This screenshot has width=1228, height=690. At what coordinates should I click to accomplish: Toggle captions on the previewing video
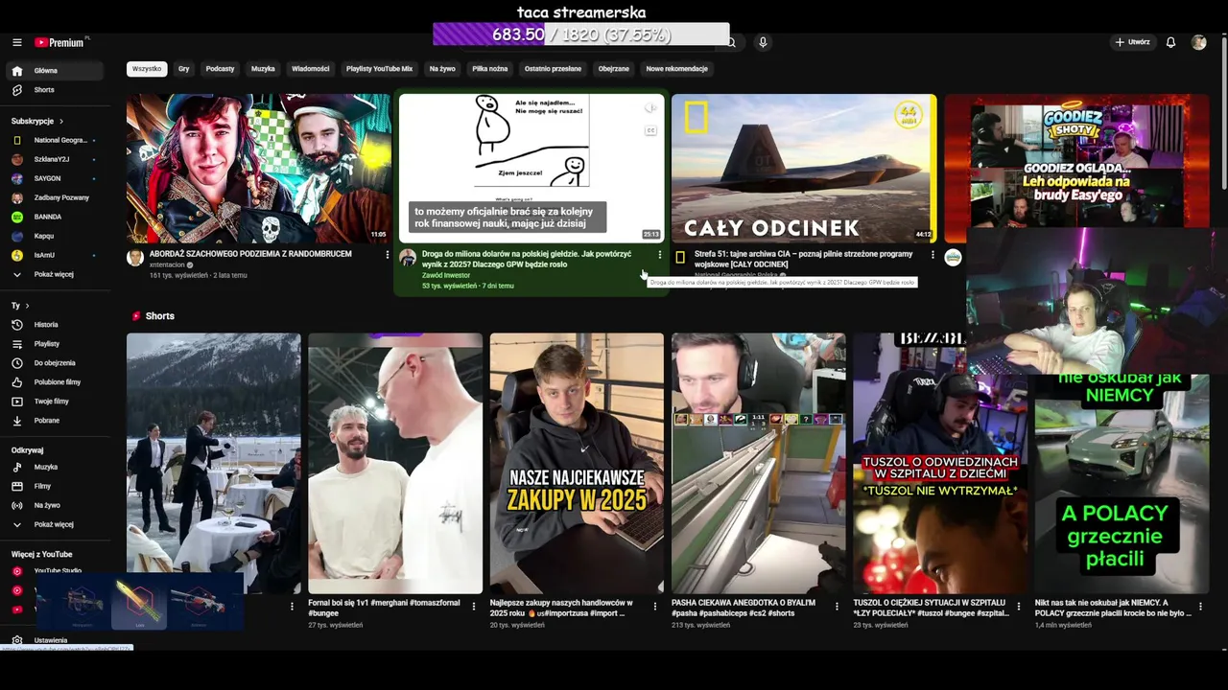650,130
